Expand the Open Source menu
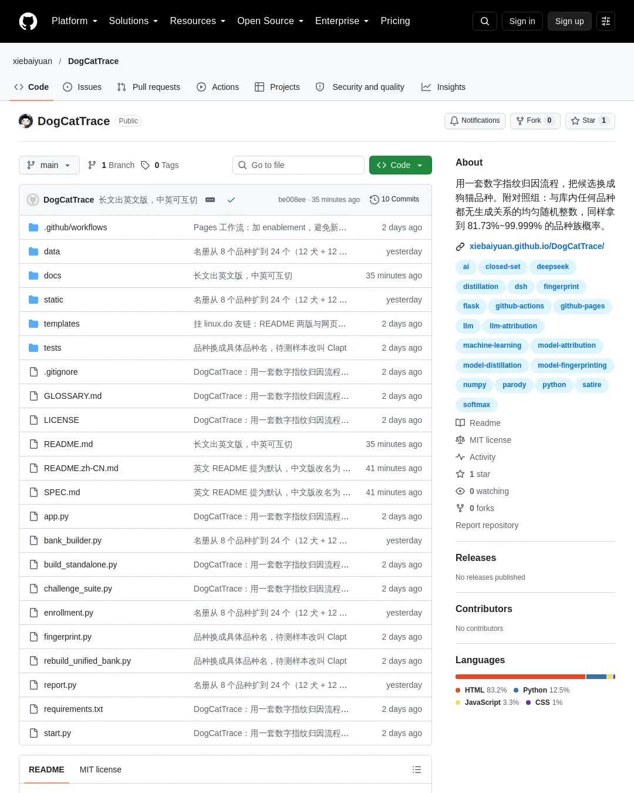The image size is (634, 793). [271, 21]
